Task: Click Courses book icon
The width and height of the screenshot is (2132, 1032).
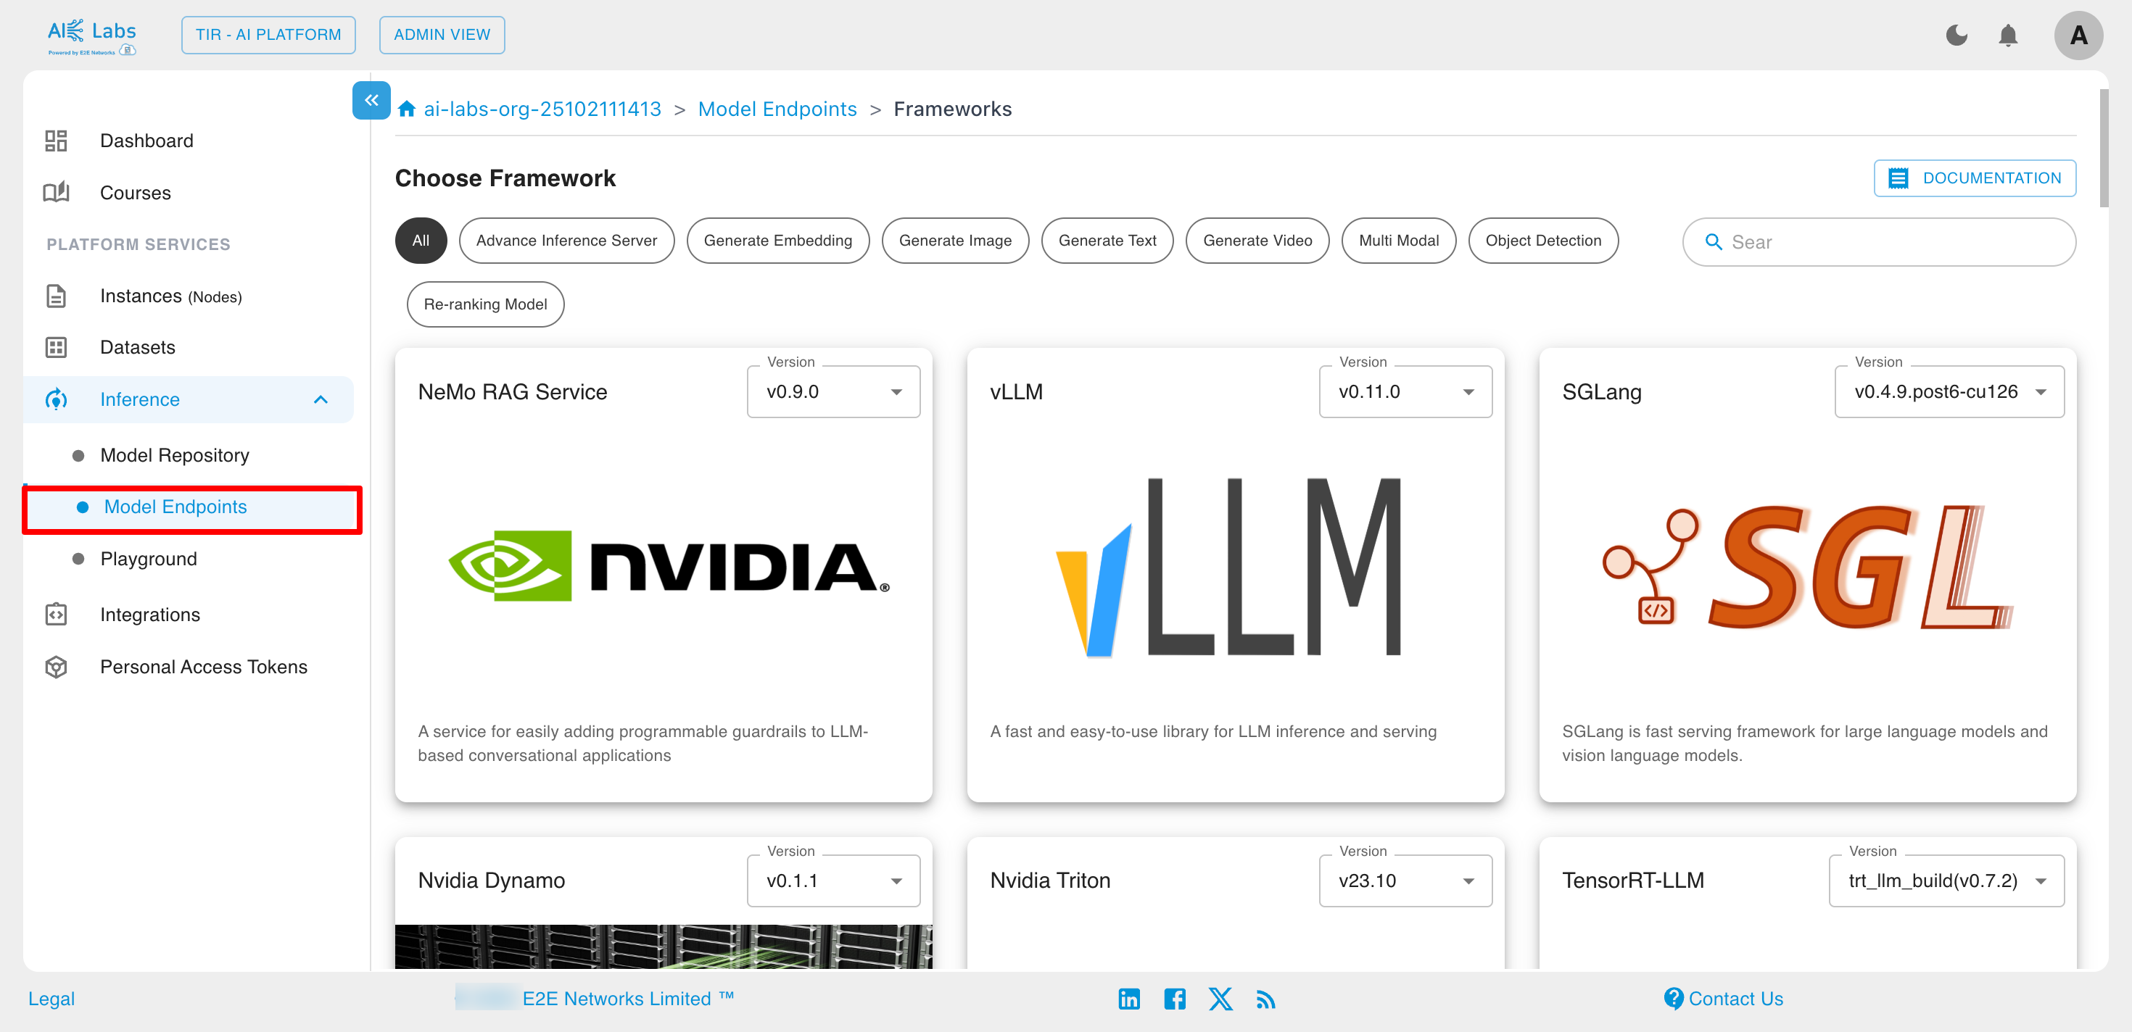Action: pos(55,193)
